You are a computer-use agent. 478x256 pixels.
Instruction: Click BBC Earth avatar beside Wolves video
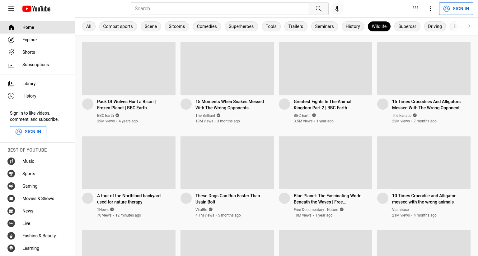(88, 104)
